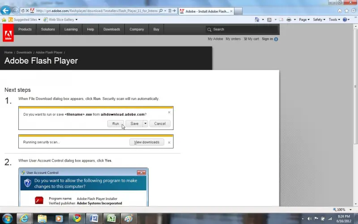The width and height of the screenshot is (358, 224).
Task: Click Save in the download prompt illustration
Action: 134,124
